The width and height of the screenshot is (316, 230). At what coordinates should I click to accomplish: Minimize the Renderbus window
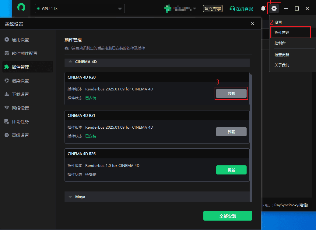[286, 8]
